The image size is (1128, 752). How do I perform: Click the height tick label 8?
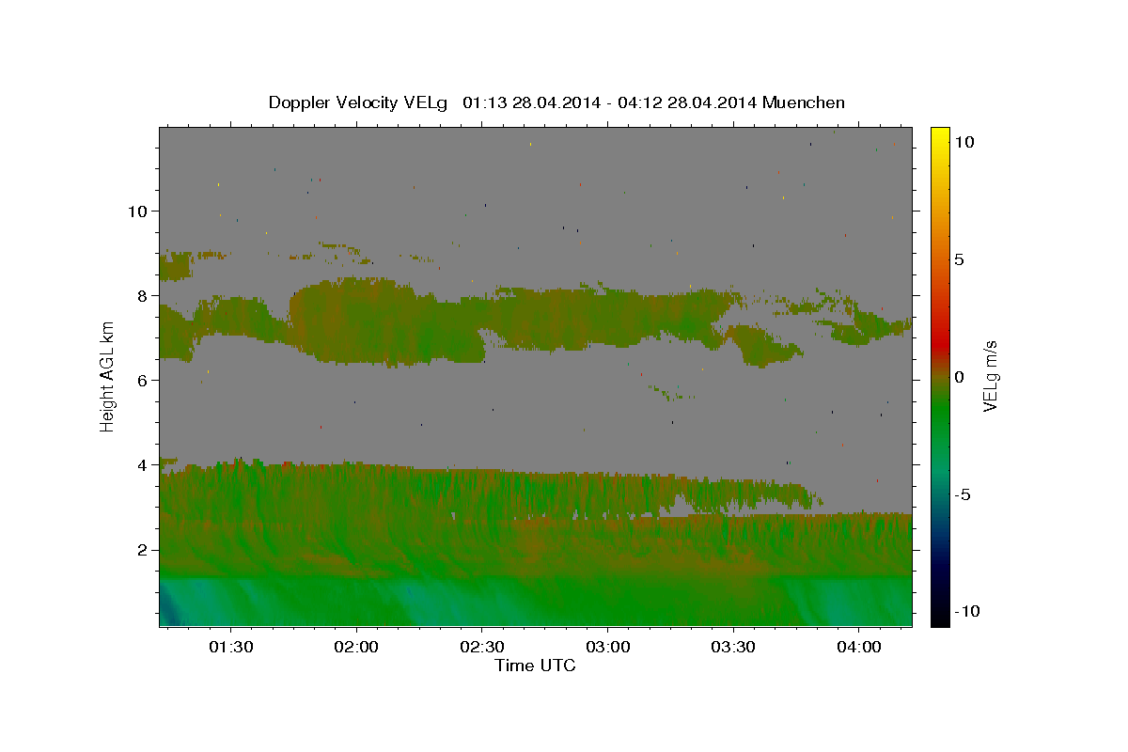[142, 295]
